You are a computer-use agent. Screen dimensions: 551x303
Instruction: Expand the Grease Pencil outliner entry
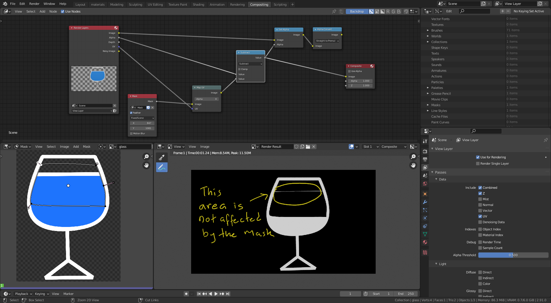pyautogui.click(x=428, y=94)
